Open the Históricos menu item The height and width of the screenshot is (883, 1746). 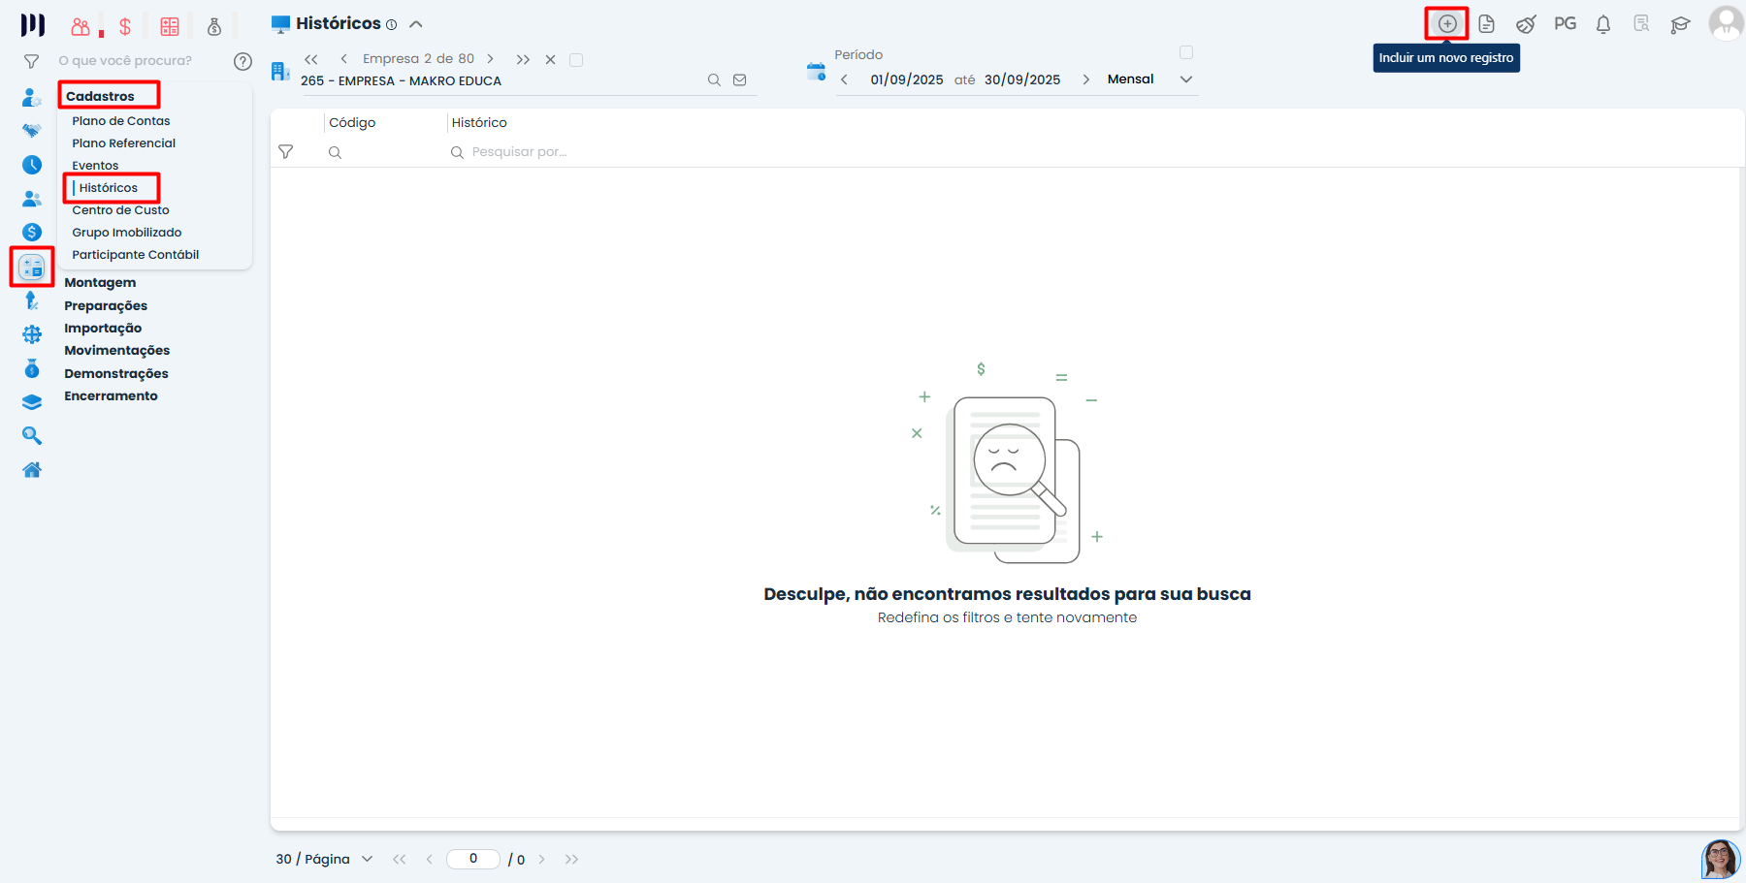[109, 188]
